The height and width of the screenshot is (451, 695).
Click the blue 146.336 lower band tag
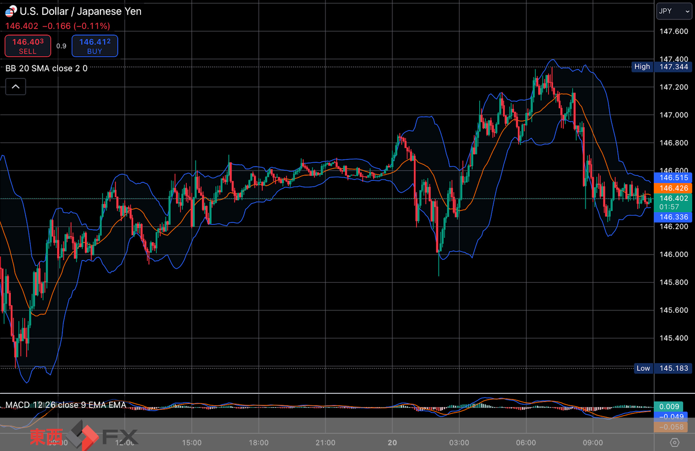tap(673, 217)
